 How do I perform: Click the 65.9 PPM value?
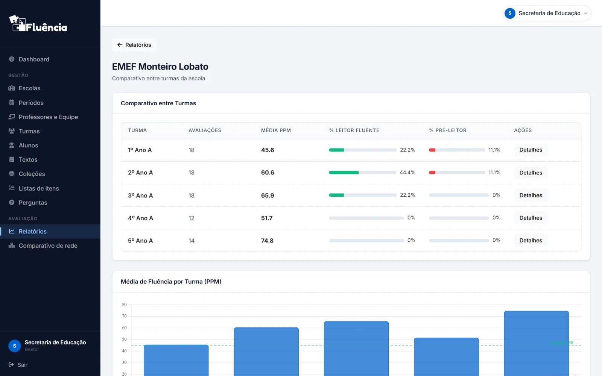268,196
